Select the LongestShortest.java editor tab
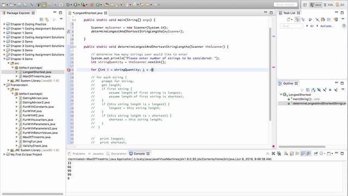 tap(88, 13)
